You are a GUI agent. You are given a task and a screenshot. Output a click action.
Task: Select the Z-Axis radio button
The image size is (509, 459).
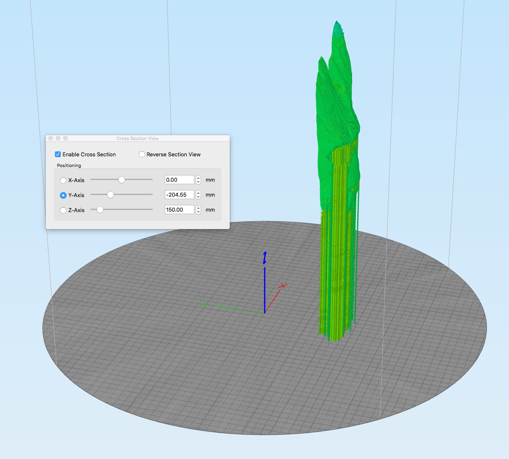point(63,210)
